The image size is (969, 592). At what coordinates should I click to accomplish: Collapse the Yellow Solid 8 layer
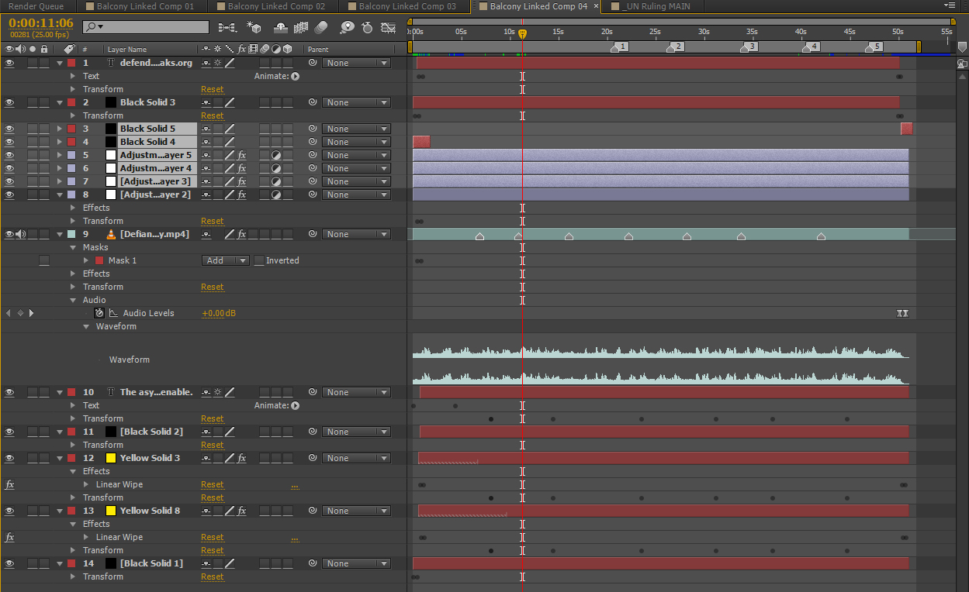(x=60, y=511)
